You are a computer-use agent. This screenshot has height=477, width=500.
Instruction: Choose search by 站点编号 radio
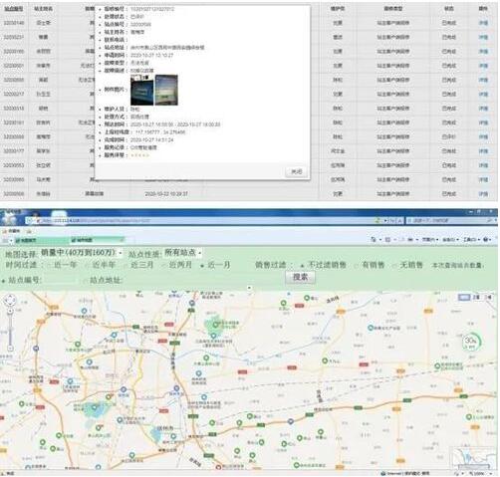tap(4, 281)
